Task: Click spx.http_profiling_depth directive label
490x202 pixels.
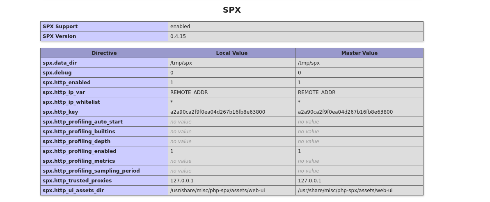Action: pyautogui.click(x=77, y=141)
